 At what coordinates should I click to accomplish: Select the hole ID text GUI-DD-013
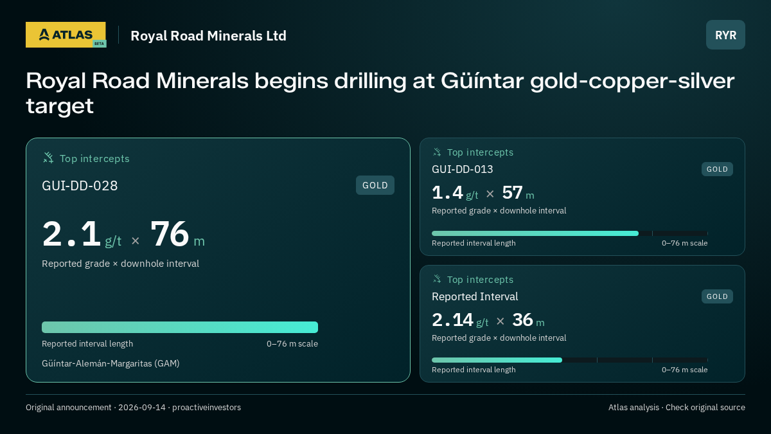[463, 169]
